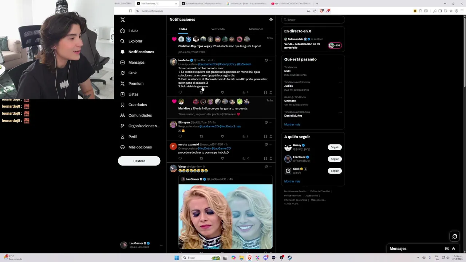This screenshot has width=466, height=262.
Task: Open notifications settings gear
Action: tap(271, 20)
